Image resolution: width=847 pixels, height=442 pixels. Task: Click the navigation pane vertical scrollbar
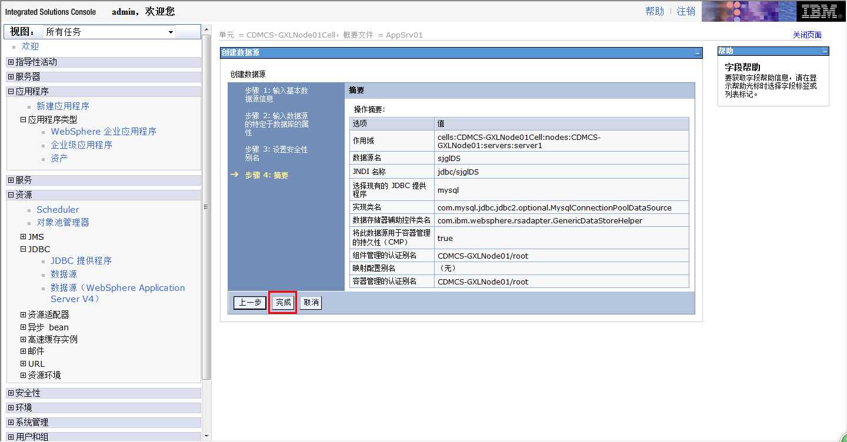click(206, 206)
